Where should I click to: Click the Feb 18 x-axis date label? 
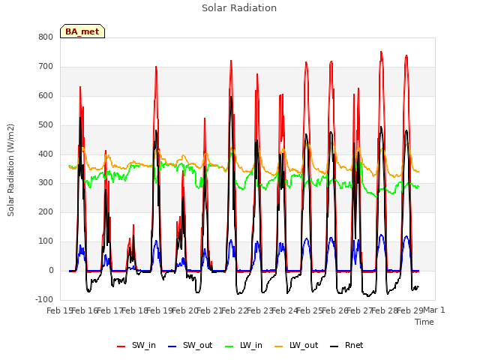135,310
